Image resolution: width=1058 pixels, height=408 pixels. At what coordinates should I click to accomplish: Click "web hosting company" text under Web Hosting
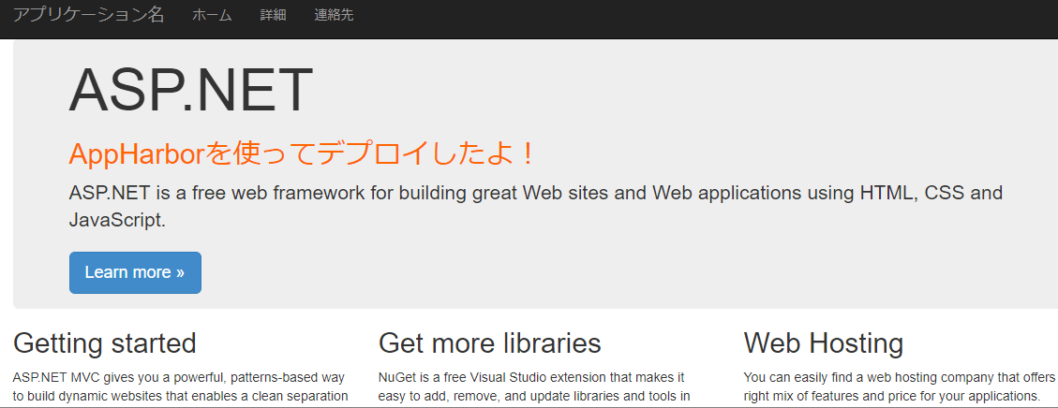click(x=926, y=378)
